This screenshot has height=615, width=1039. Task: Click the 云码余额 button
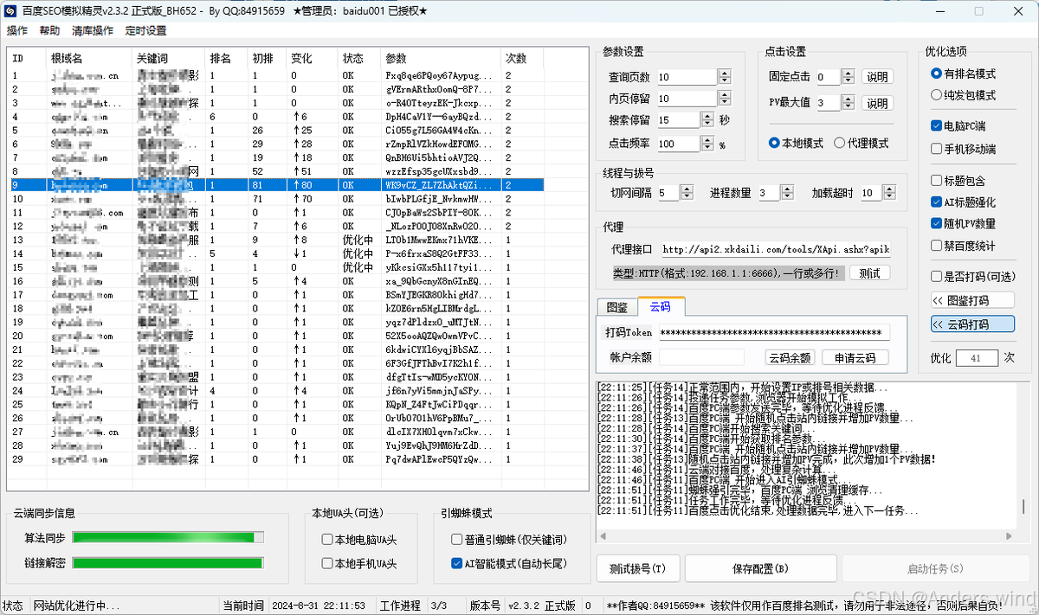click(789, 358)
